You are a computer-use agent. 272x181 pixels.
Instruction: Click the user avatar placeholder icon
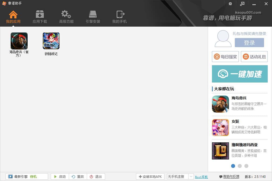click(x=223, y=39)
